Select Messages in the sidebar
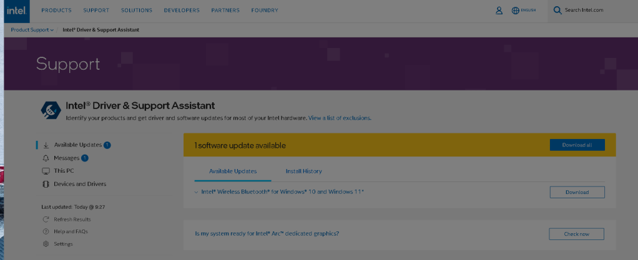This screenshot has width=638, height=260. coord(66,158)
